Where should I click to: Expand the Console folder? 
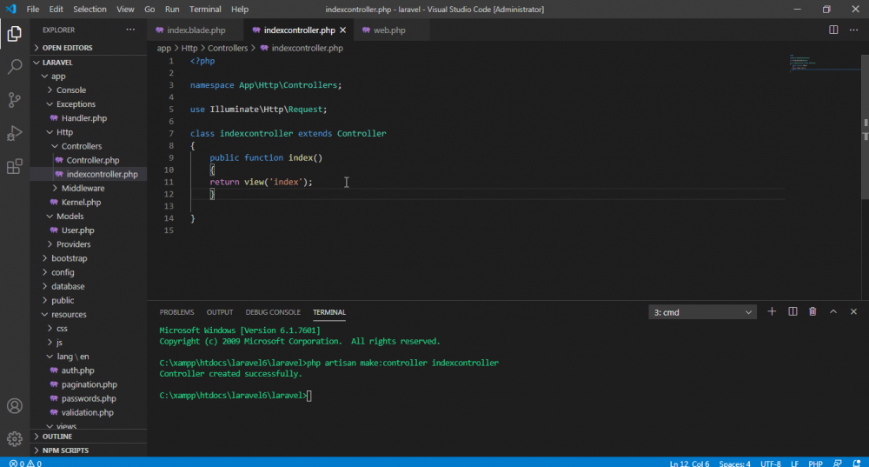[x=89, y=90]
